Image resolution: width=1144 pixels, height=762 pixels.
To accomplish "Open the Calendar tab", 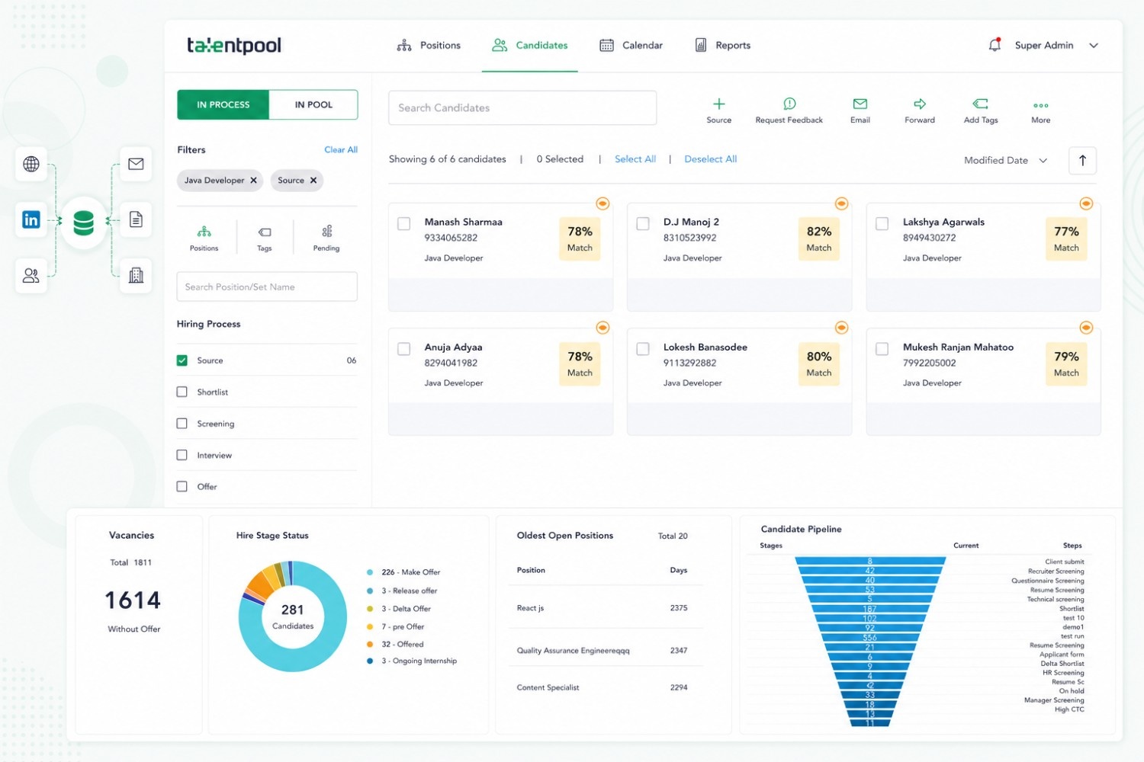I will (x=631, y=46).
